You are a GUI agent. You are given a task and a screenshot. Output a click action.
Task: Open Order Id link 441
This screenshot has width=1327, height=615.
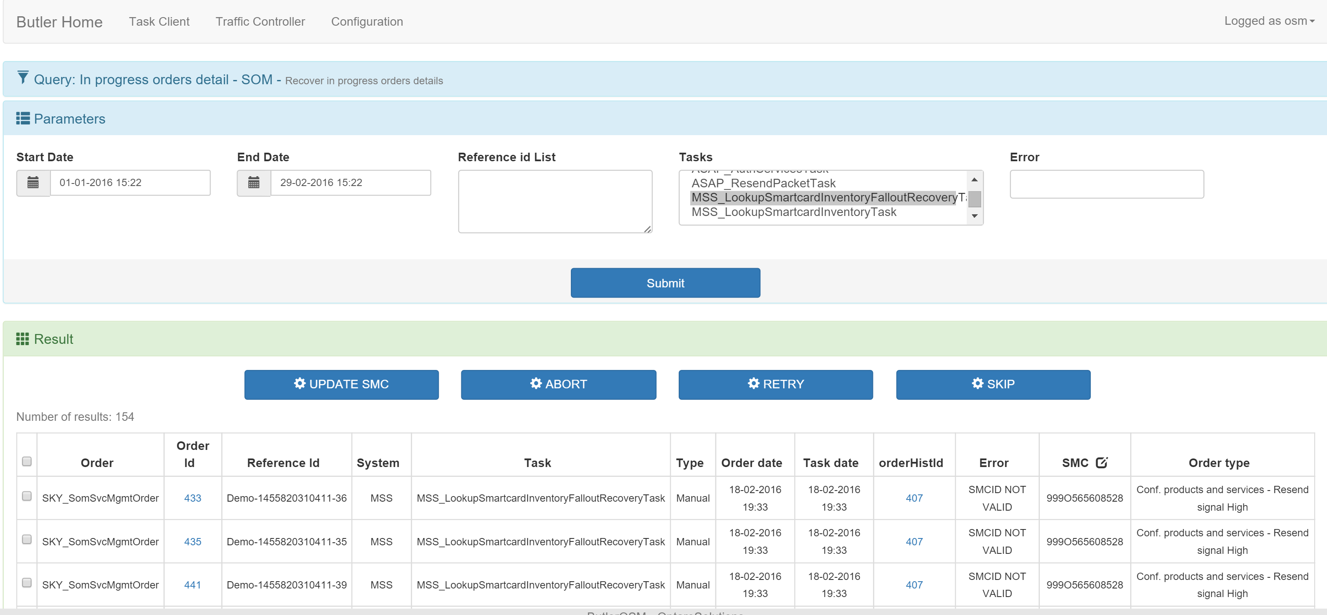(193, 585)
